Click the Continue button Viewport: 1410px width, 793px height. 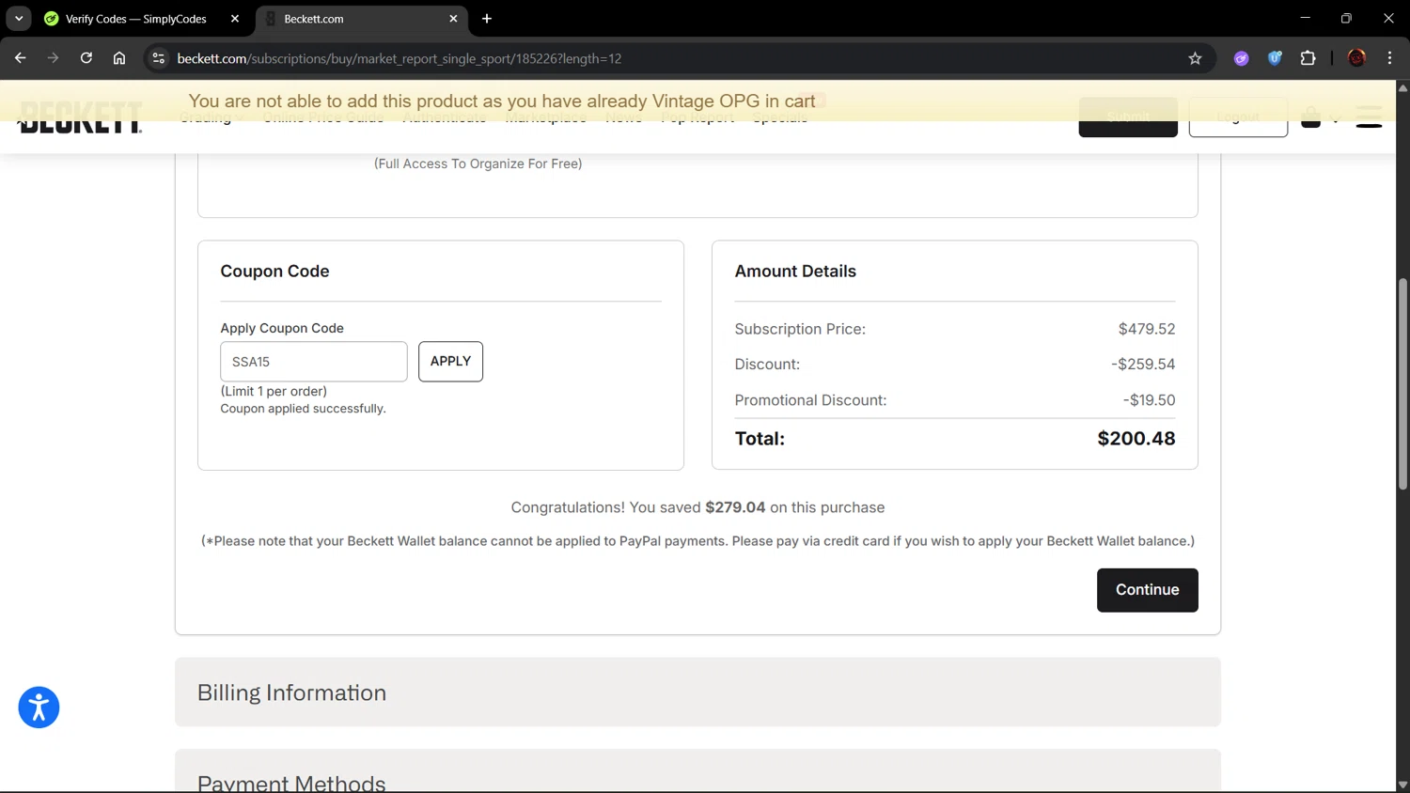point(1147,590)
